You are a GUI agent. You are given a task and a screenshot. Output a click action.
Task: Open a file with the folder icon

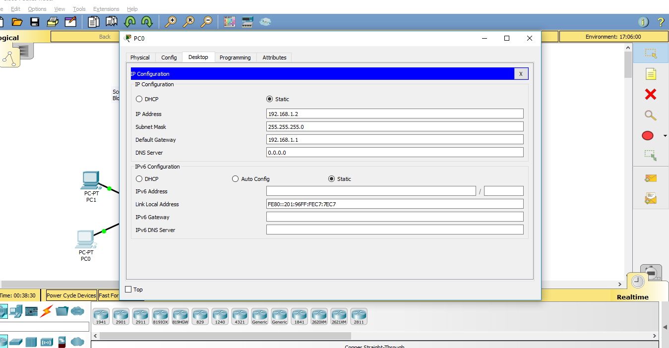(17, 22)
